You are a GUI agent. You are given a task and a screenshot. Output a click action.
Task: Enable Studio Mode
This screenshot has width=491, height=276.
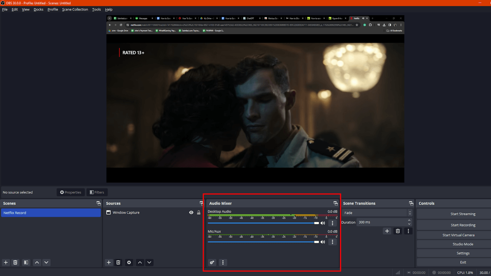click(463, 244)
